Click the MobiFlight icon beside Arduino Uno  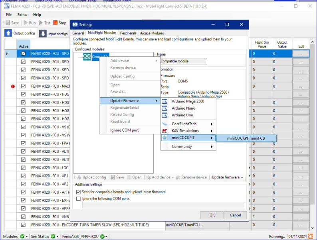(164, 115)
